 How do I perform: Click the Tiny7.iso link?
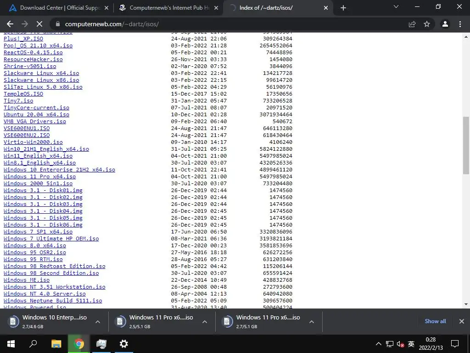18,101
